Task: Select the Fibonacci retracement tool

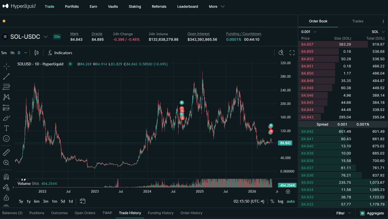Action: click(6, 87)
